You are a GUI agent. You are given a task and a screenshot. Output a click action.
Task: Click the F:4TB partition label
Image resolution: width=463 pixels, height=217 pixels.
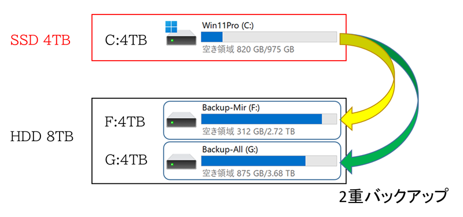(x=125, y=122)
